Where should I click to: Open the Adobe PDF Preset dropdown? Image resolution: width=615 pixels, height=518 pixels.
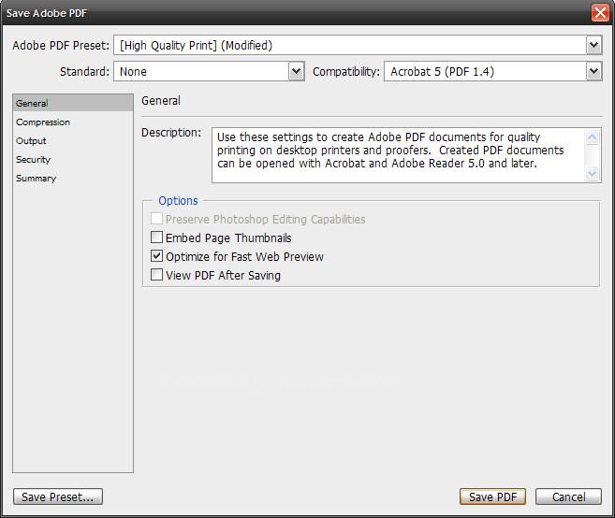point(358,46)
